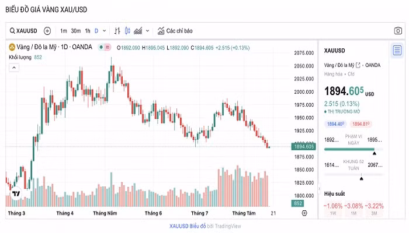
Task: Toggle the pink approximate-data badge
Action: [108, 47]
